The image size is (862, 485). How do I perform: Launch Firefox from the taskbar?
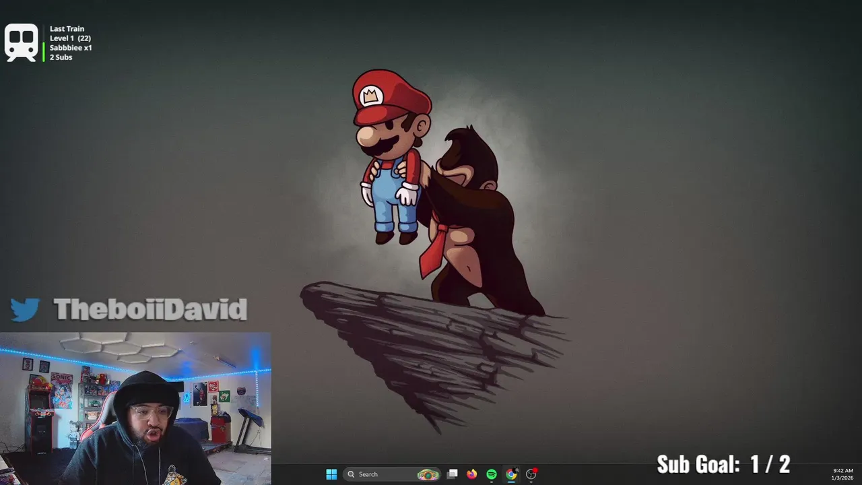tap(472, 474)
